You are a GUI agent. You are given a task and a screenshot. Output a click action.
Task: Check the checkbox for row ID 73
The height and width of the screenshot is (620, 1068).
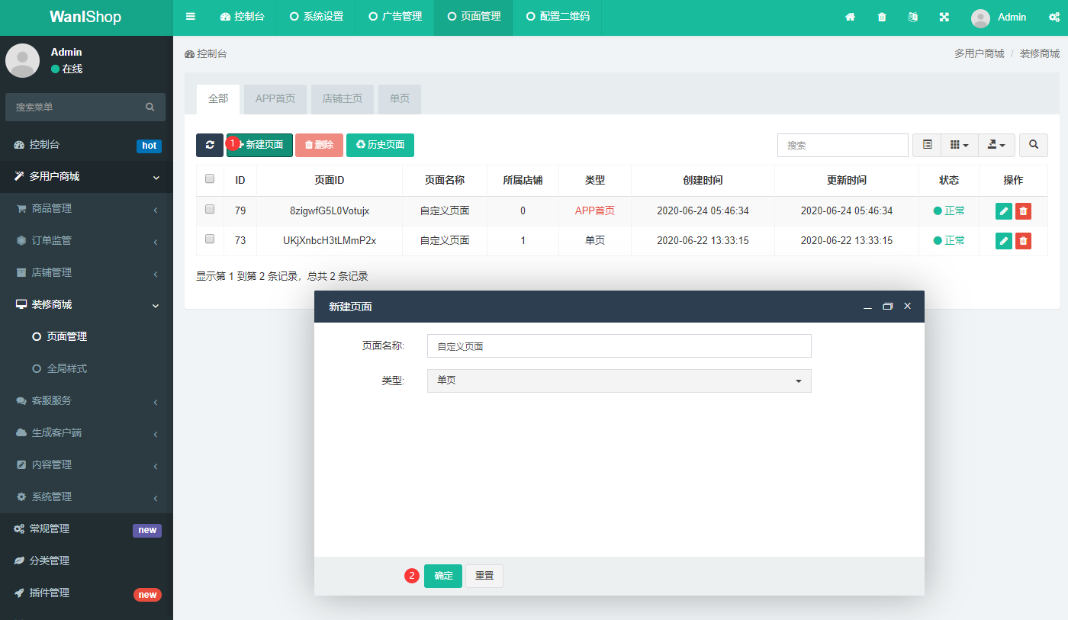point(210,239)
